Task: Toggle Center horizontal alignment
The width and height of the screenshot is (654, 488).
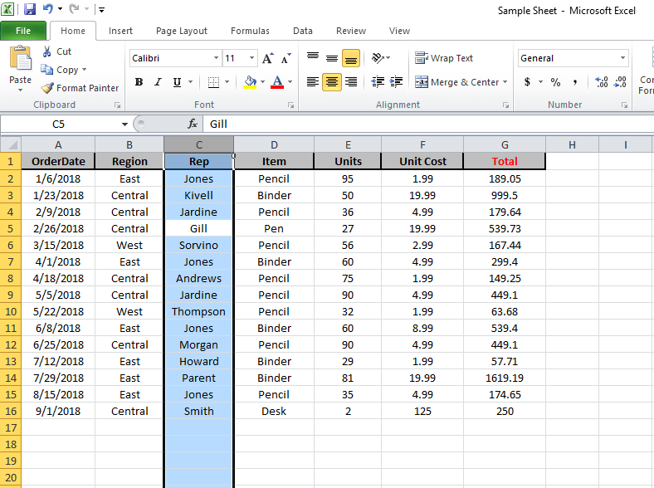Action: (x=332, y=82)
